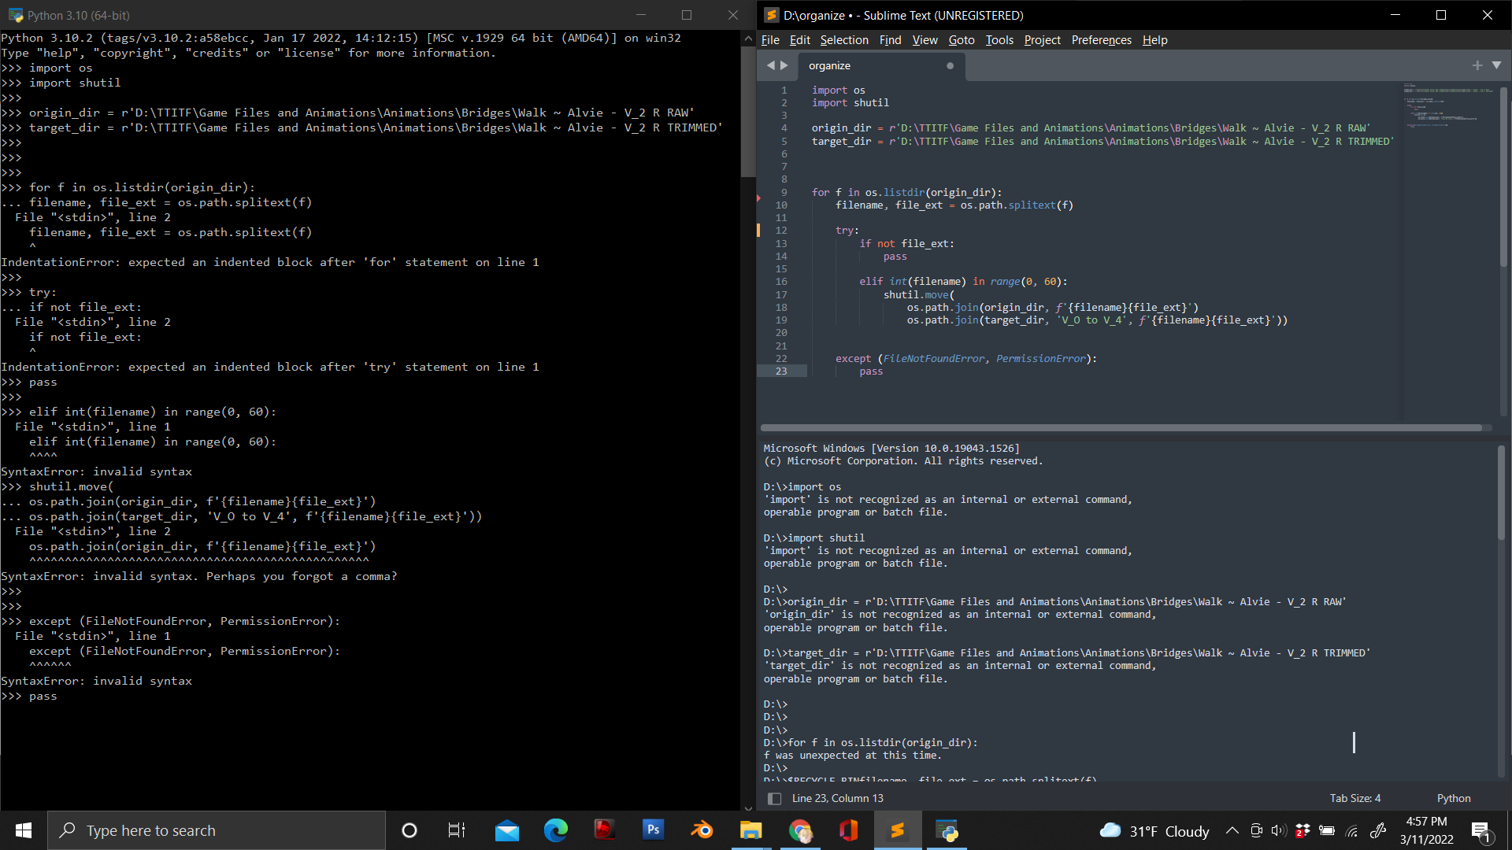Click the Sublime Text taskbar icon
Image resolution: width=1512 pixels, height=850 pixels.
(x=897, y=830)
